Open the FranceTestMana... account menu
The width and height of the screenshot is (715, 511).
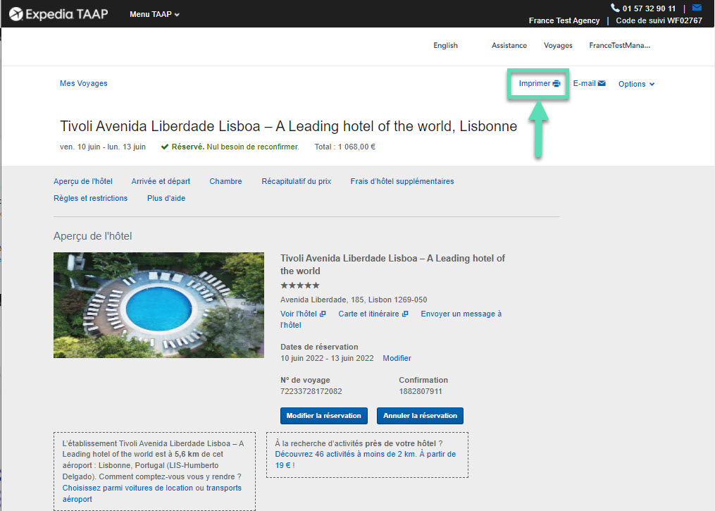point(619,45)
